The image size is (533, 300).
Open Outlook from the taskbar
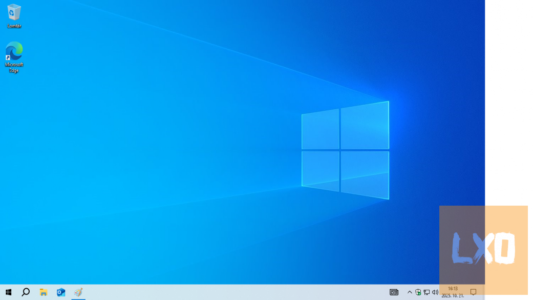click(61, 292)
